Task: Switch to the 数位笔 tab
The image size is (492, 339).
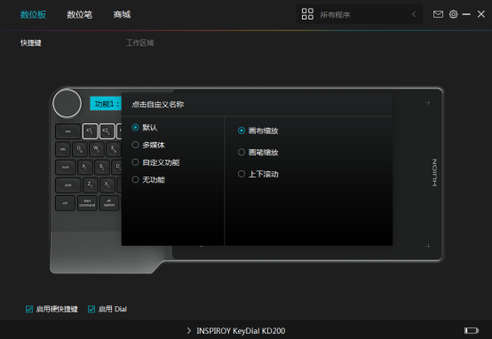Action: tap(79, 14)
